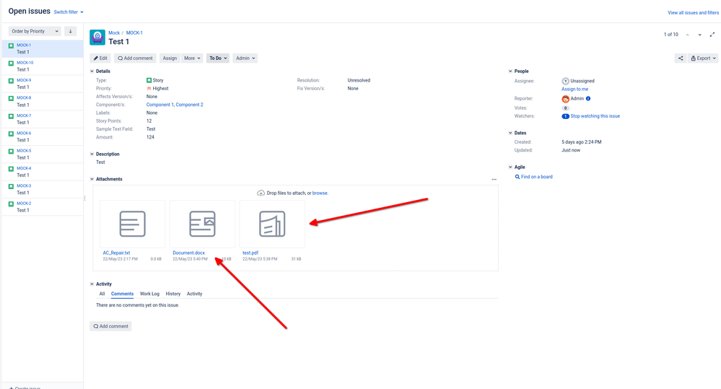
Task: Switch to the All activity tab
Action: pyautogui.click(x=102, y=294)
